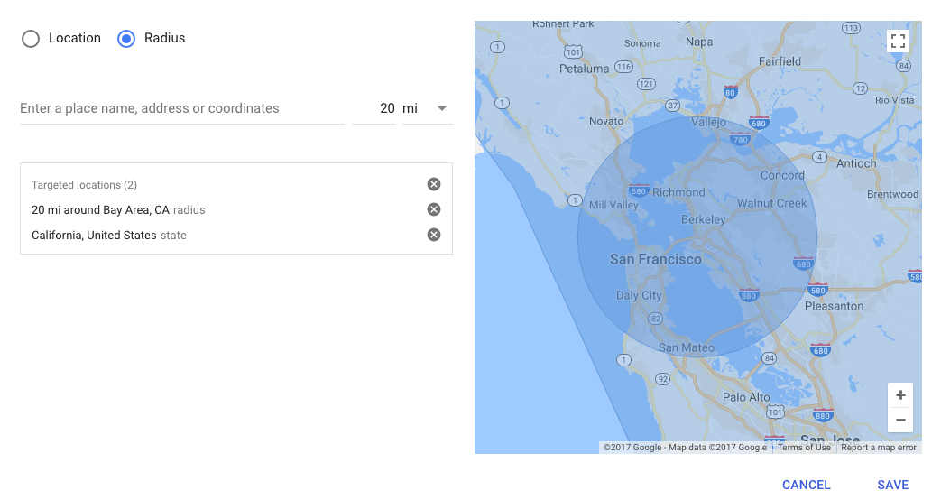
Task: Select the Location radio option
Action: (x=31, y=39)
